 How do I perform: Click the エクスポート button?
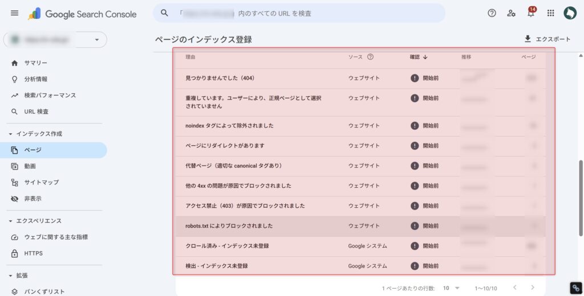click(547, 39)
